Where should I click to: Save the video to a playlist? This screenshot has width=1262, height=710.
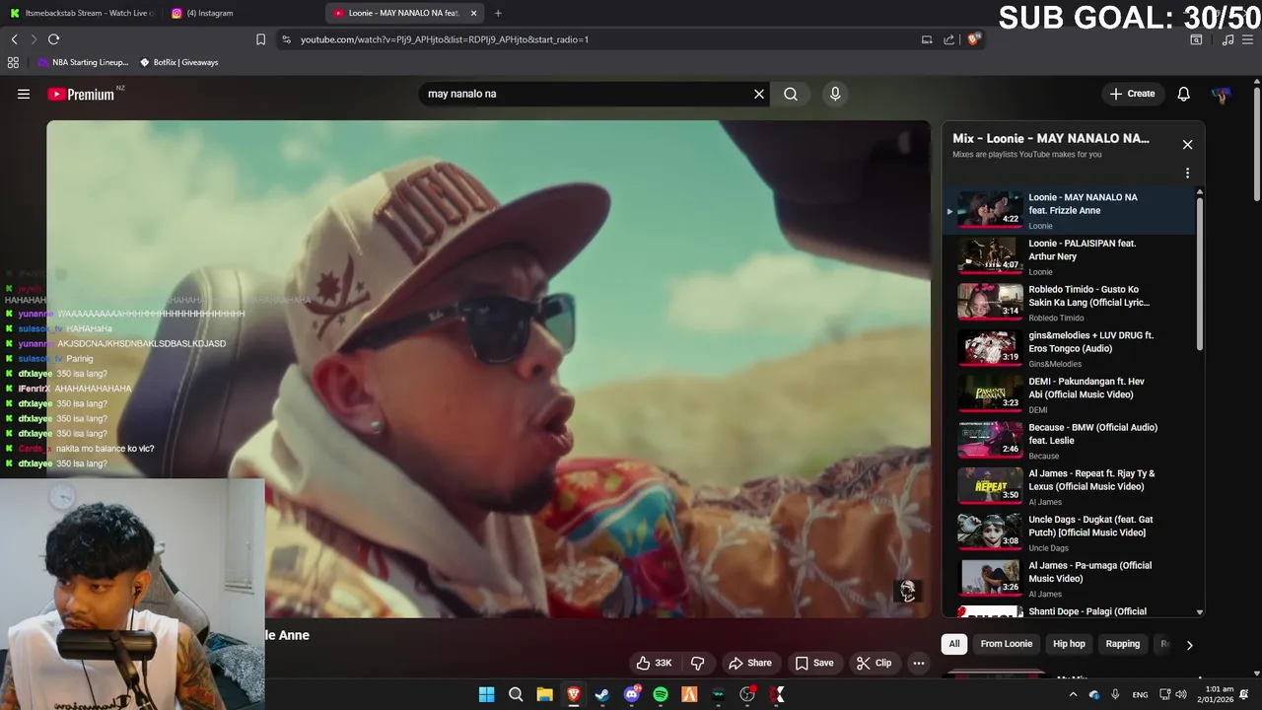tap(814, 663)
